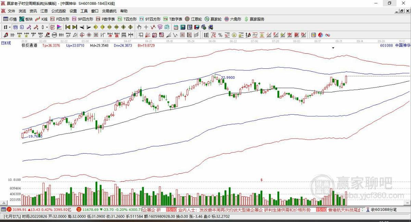Open the 资讯 menu
411x222 pixels.
pyautogui.click(x=33, y=11)
